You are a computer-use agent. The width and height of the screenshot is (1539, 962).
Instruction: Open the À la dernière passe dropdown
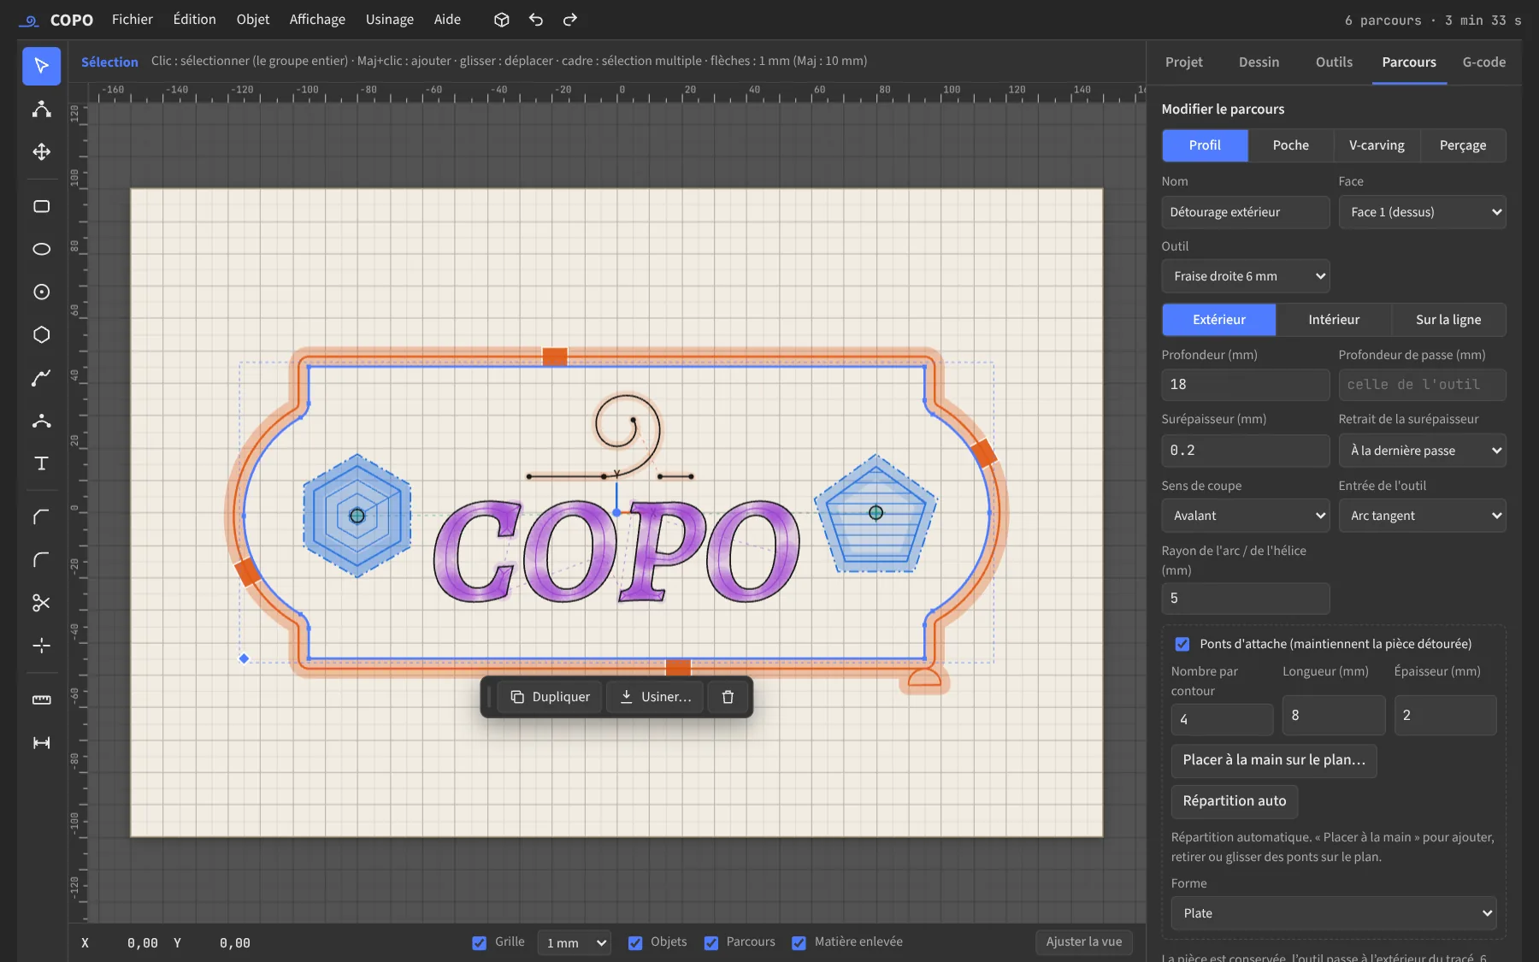(x=1423, y=451)
